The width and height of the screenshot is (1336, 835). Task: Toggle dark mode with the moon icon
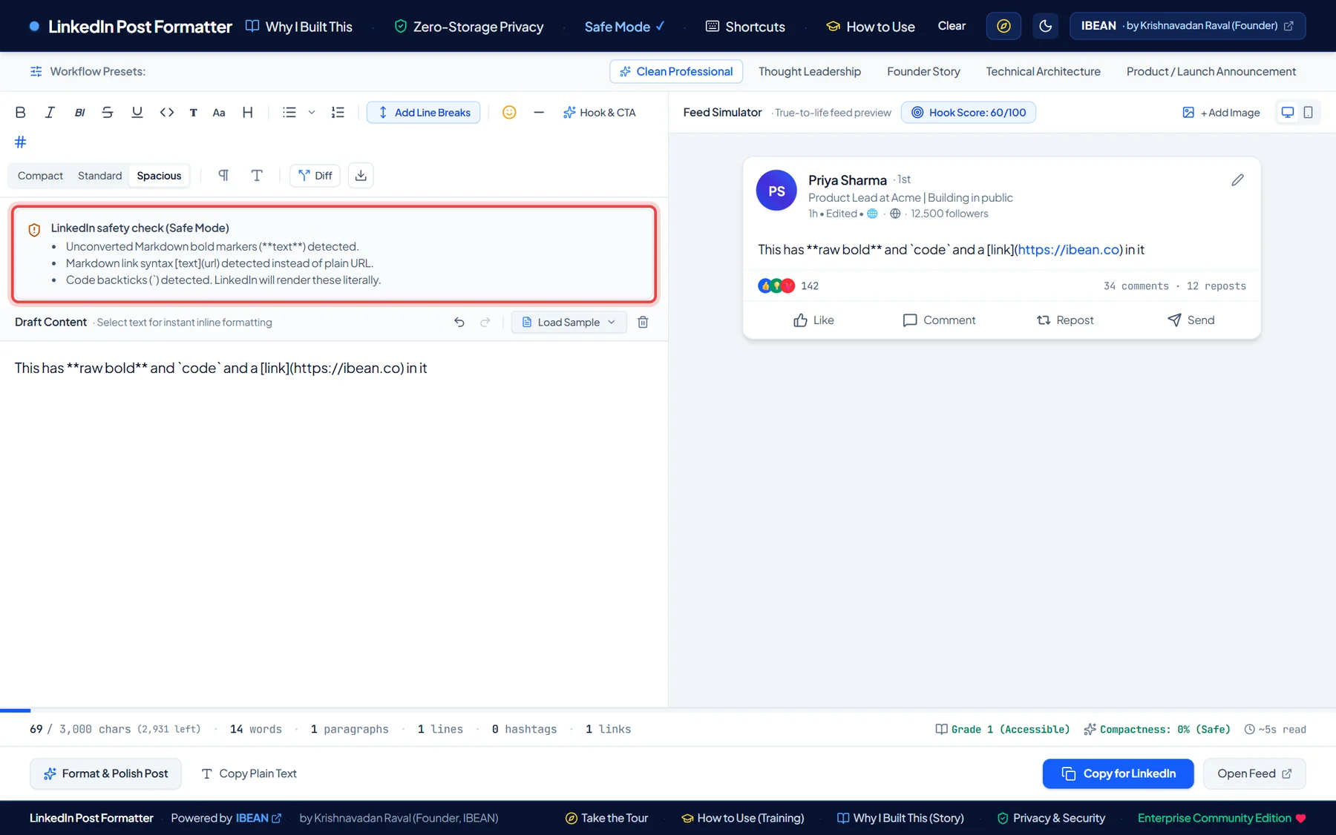[1046, 26]
